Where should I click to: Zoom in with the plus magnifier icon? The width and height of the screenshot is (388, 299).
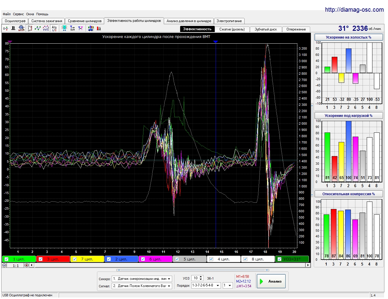(x=27, y=265)
